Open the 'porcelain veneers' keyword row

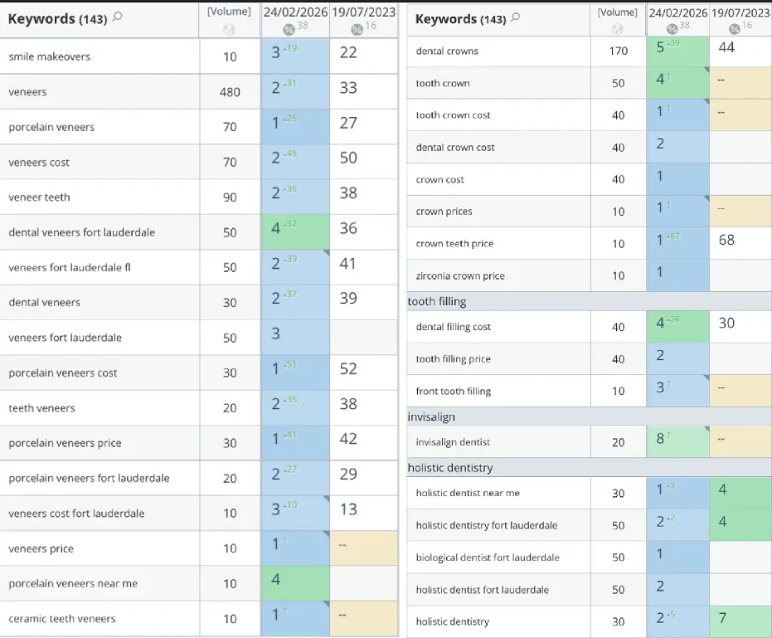[51, 127]
